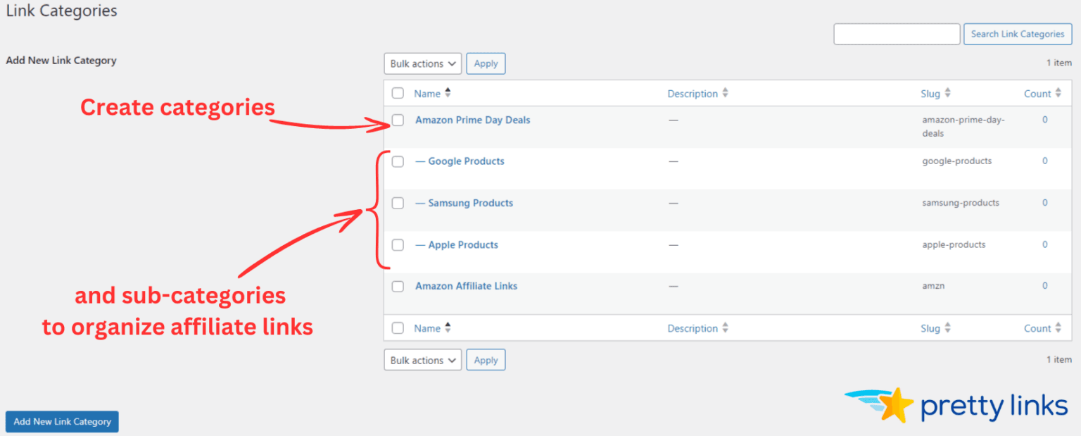Check the Amazon Prime Day Deals checkbox
This screenshot has width=1081, height=436.
(x=398, y=120)
